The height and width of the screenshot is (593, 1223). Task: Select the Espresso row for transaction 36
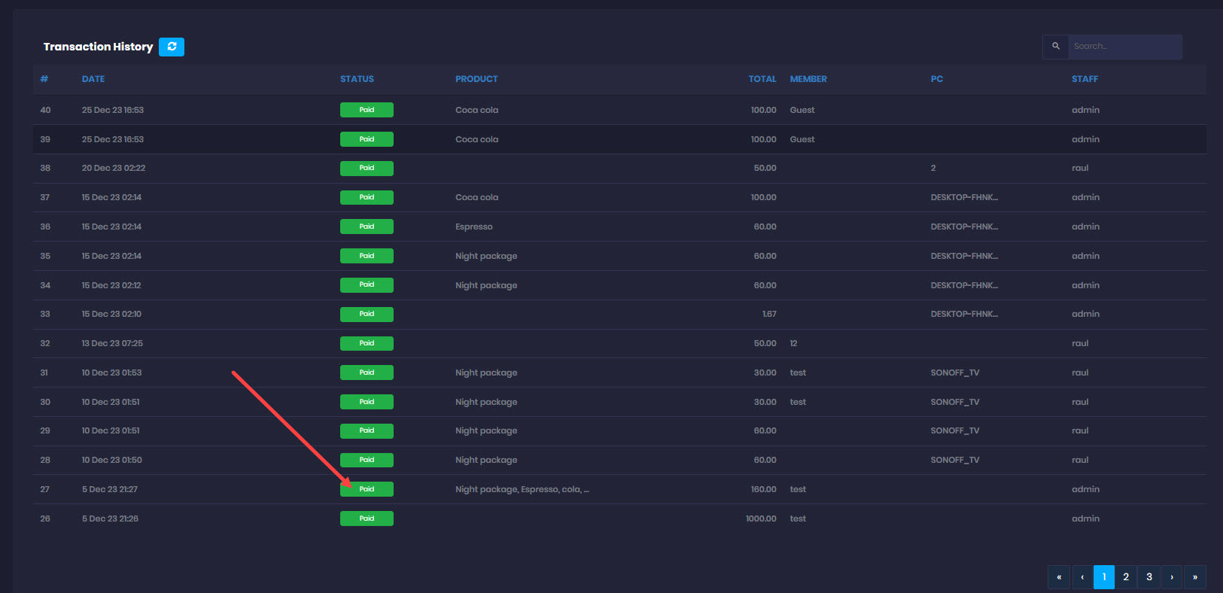point(474,227)
